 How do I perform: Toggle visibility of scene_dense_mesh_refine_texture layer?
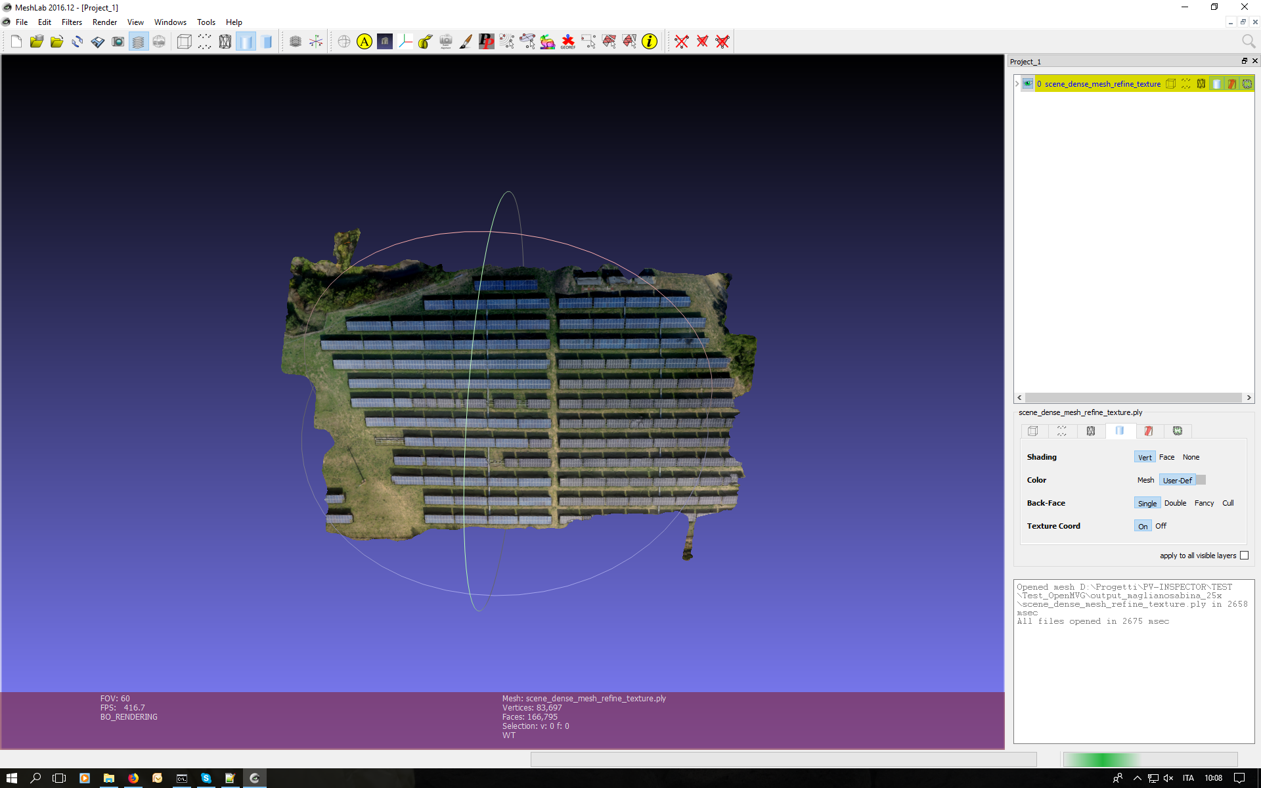coord(1029,83)
